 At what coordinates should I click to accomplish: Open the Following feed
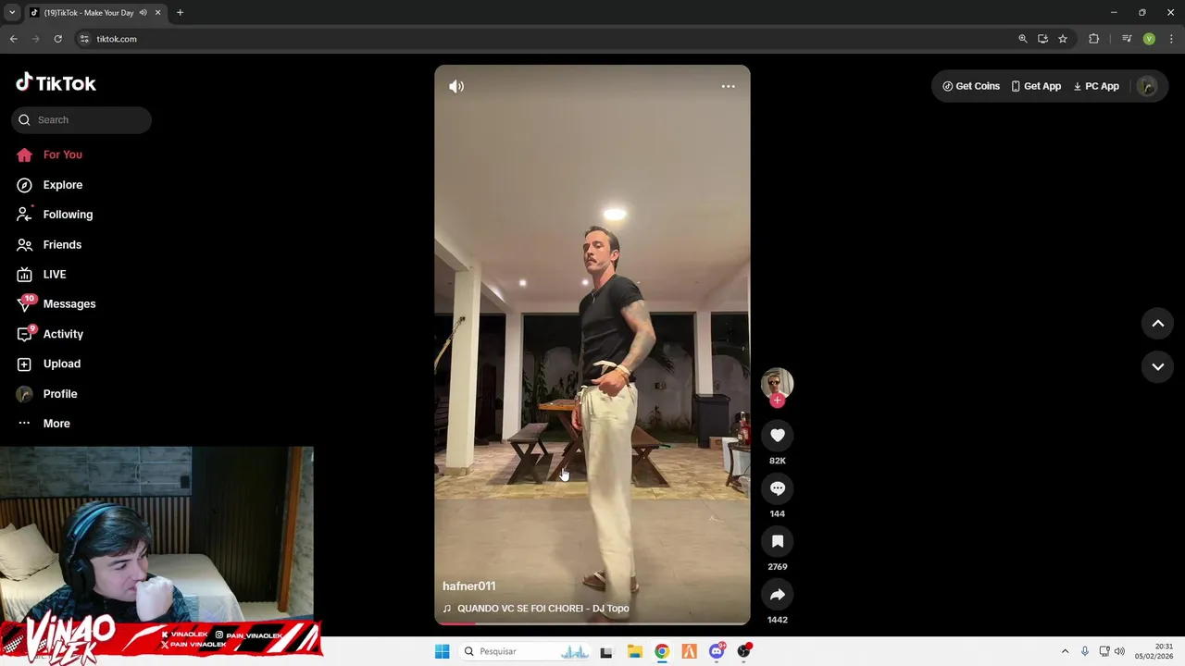point(55,215)
